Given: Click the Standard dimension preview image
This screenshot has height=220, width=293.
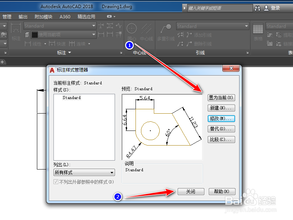Looking at the screenshot, I should point(162,127).
